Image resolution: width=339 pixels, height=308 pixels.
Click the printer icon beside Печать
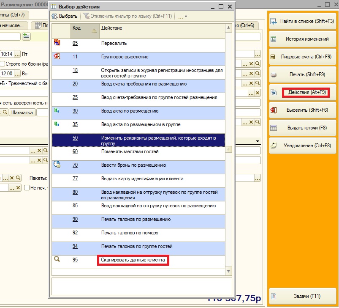(x=274, y=75)
